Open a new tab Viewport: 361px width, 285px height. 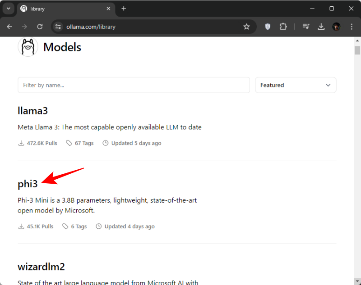124,9
